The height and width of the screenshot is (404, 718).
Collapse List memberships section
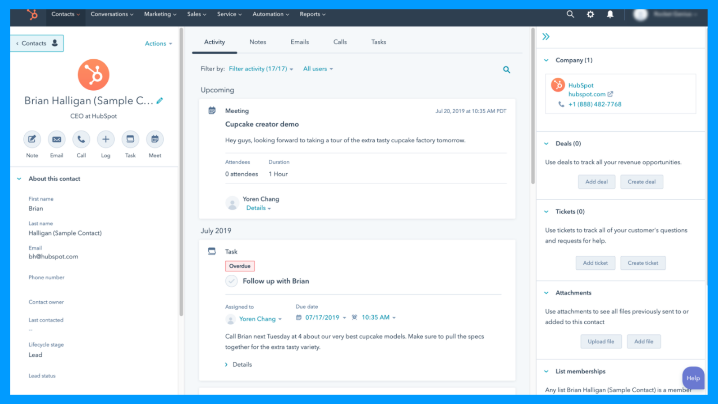click(546, 371)
